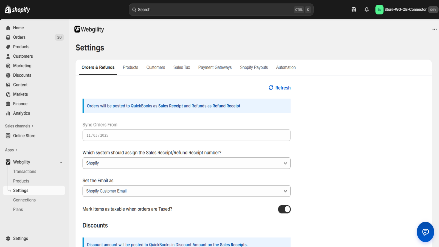The width and height of the screenshot is (439, 247).
Task: Open the chat support bubble
Action: coord(425,232)
